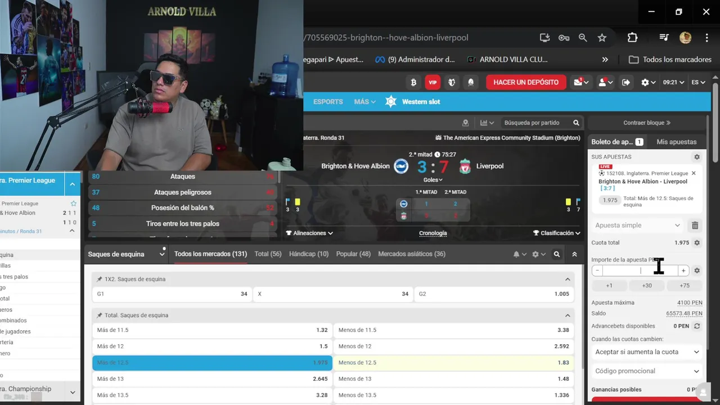Switch to the Hándicap (10) tab
720x405 pixels.
pyautogui.click(x=309, y=254)
